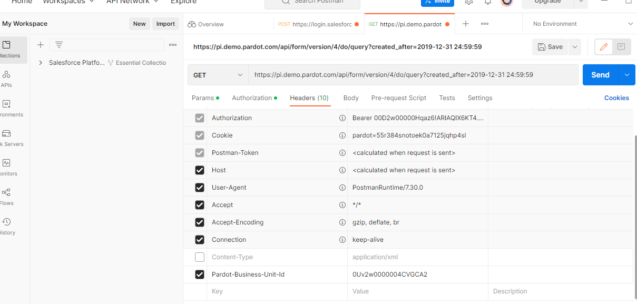Image resolution: width=637 pixels, height=304 pixels.
Task: Expand the Salesforce Platform collection tree
Action: [x=41, y=63]
